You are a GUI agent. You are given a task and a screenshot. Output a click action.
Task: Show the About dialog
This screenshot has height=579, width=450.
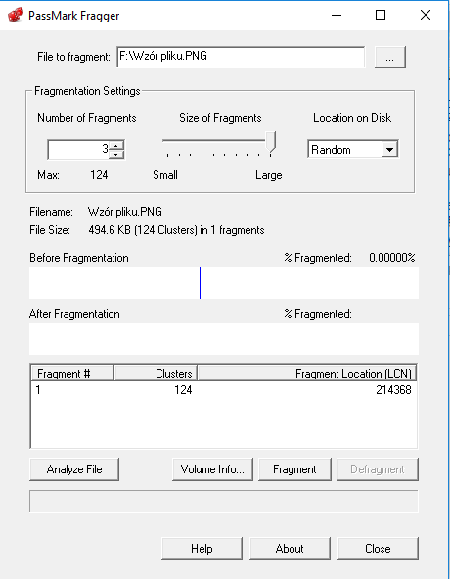[x=290, y=549]
